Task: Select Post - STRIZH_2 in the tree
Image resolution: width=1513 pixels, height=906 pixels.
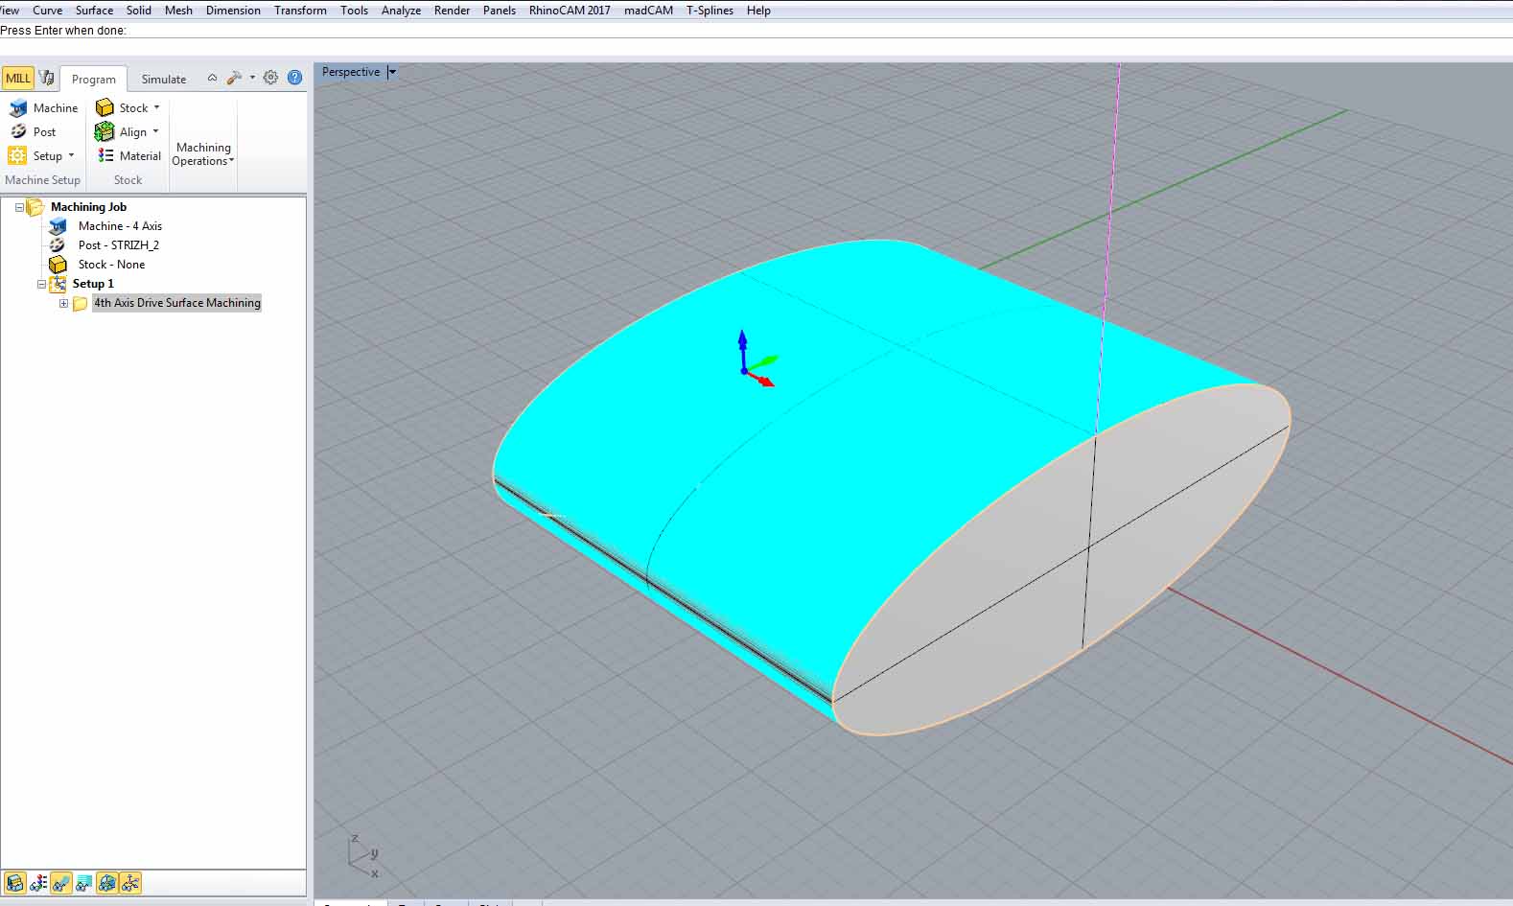Action: click(118, 245)
